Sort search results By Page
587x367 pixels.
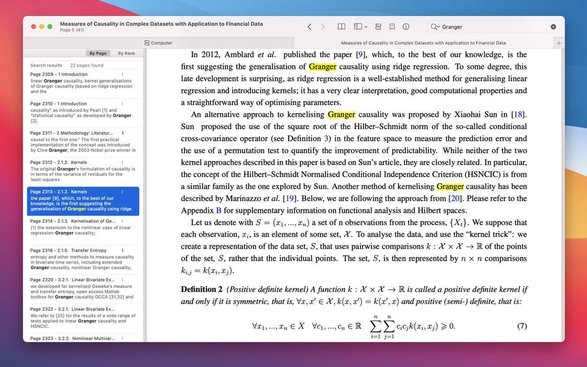click(98, 53)
